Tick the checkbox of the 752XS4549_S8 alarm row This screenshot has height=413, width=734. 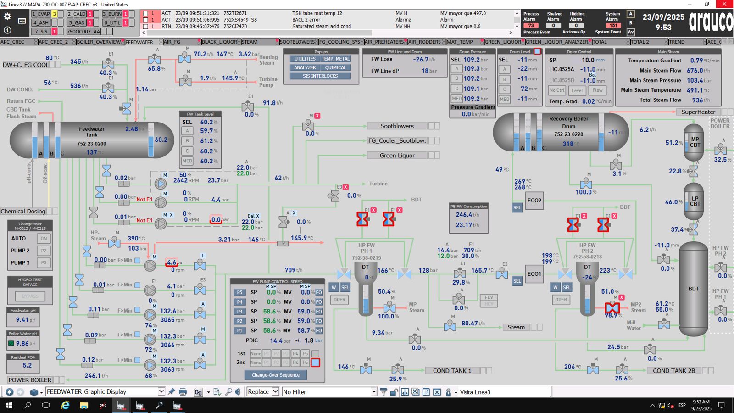[145, 20]
